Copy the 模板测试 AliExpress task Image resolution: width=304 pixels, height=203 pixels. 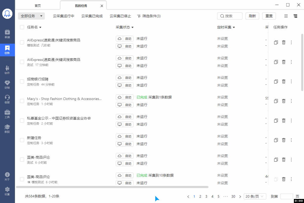[276, 42]
